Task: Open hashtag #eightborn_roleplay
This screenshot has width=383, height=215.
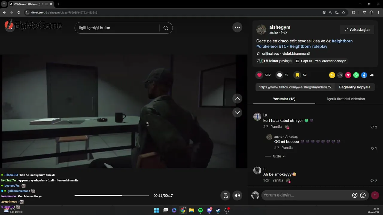Action: (308, 46)
